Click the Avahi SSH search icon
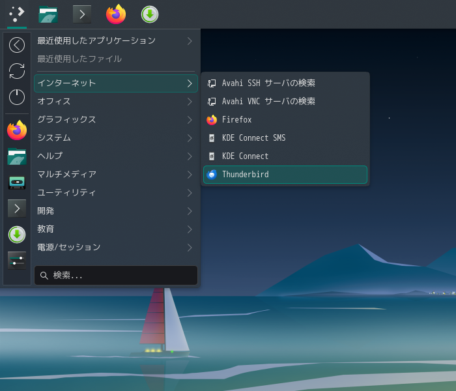Viewport: 456px width, 391px height. [212, 83]
